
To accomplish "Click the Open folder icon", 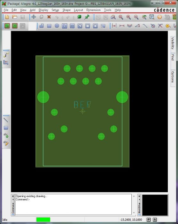I will tap(15, 17).
